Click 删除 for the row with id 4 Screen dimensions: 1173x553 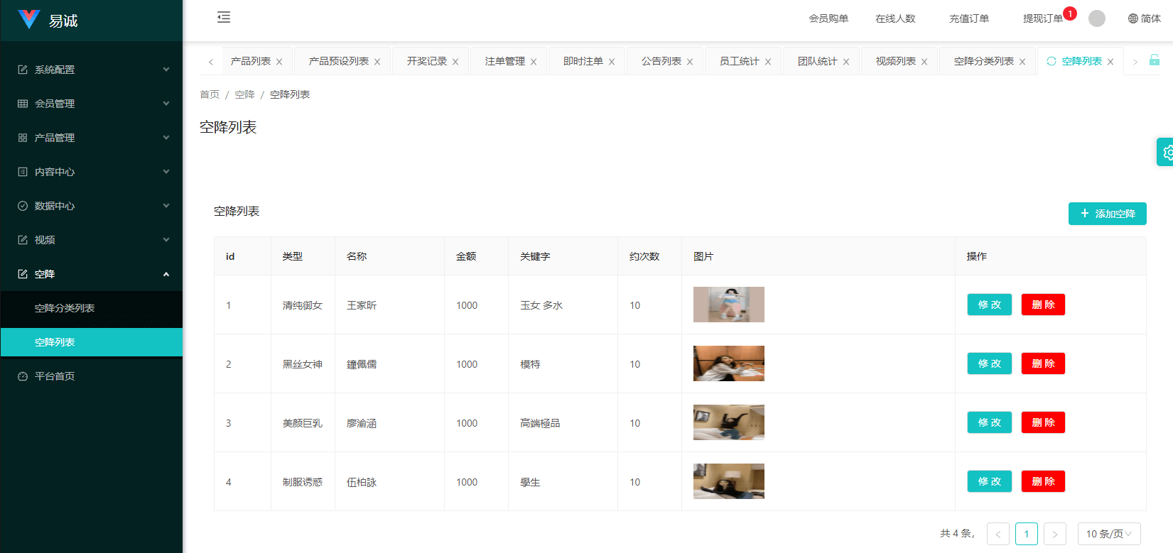pyautogui.click(x=1043, y=481)
